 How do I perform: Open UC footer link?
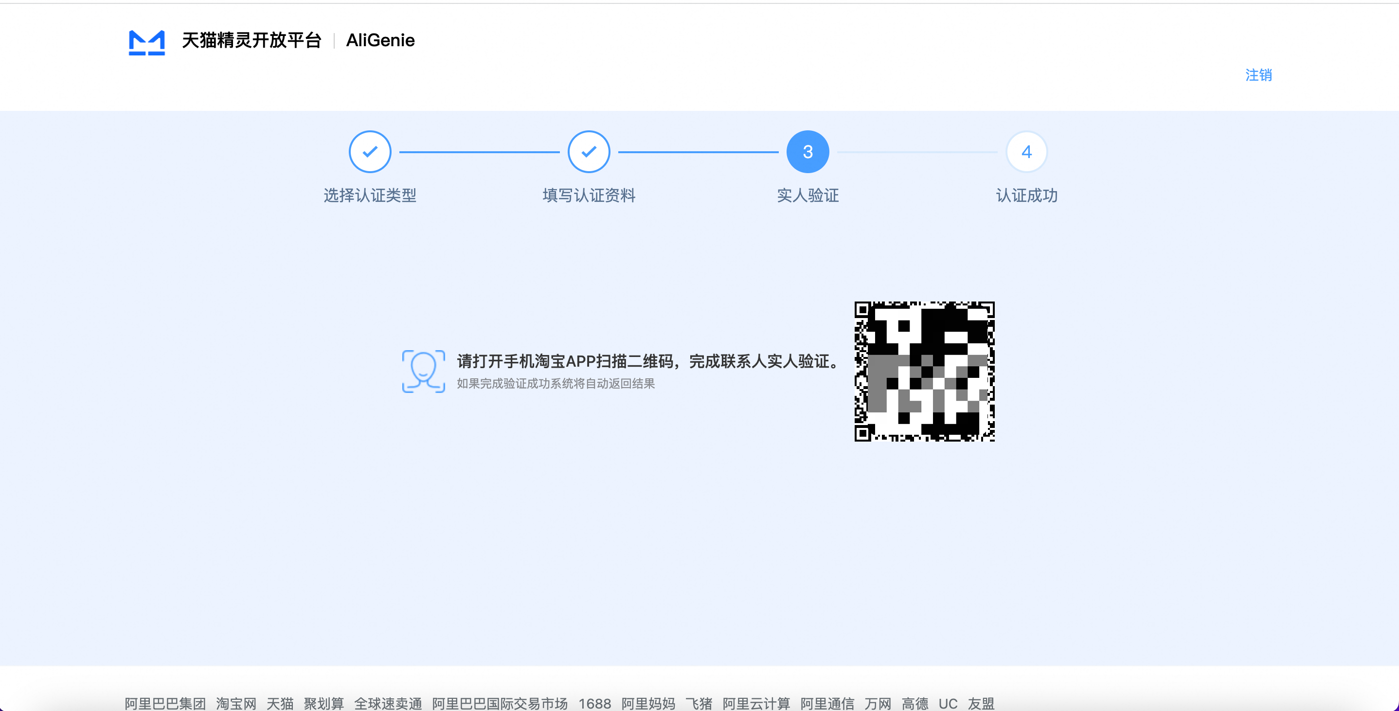pyautogui.click(x=948, y=703)
